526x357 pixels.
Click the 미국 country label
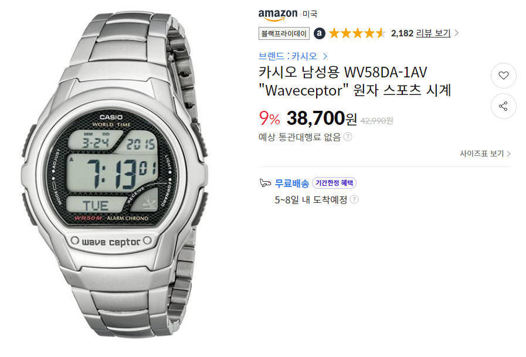[x=310, y=14]
